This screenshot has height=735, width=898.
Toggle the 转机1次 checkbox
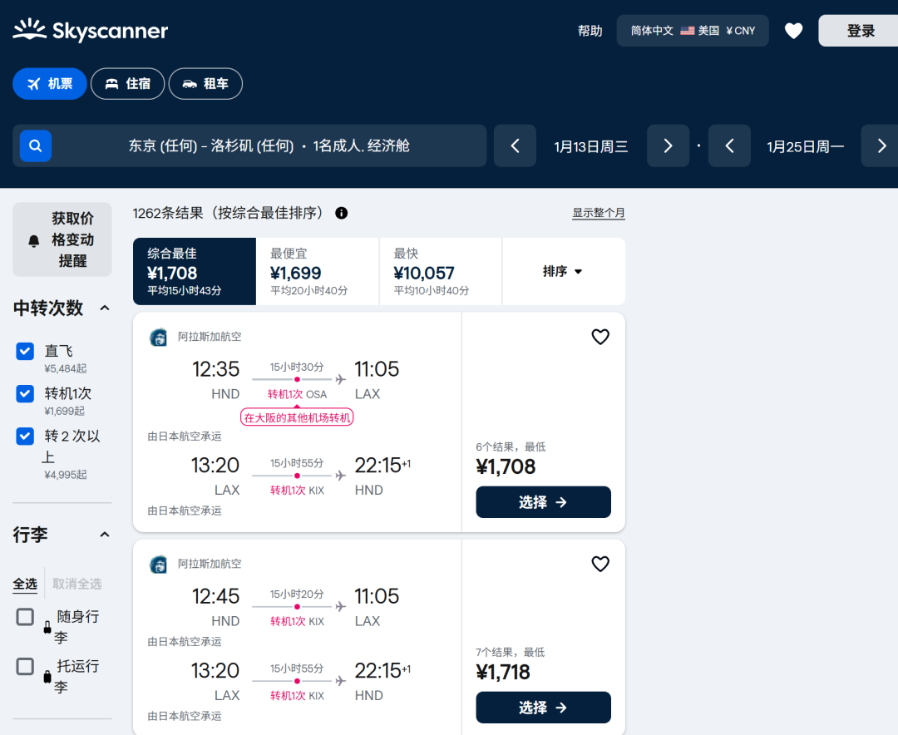pyautogui.click(x=25, y=393)
